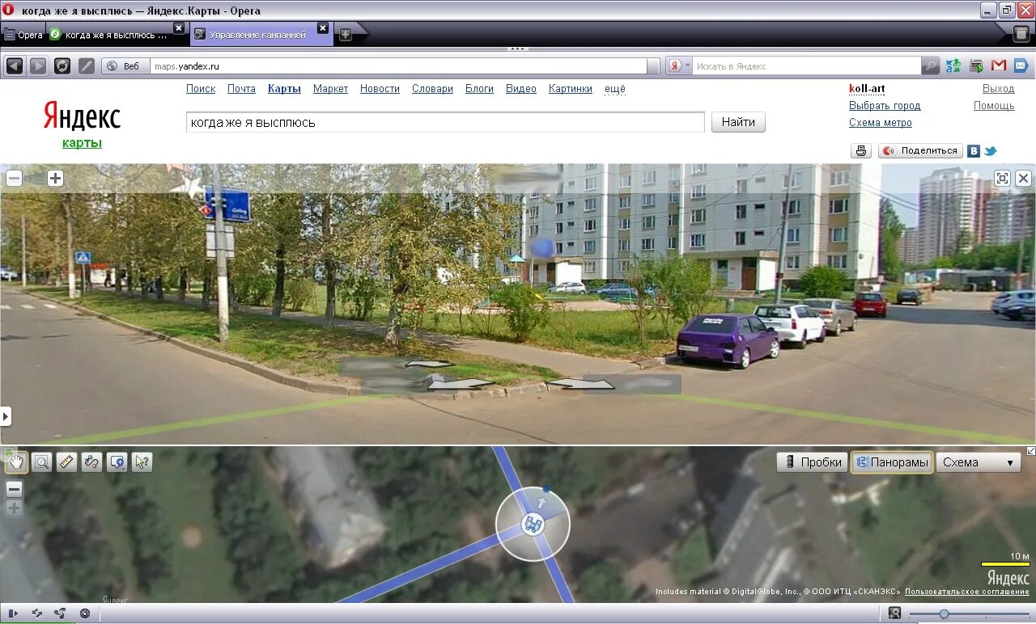Select the what's-here cursor question tool
1036x624 pixels.
142,462
